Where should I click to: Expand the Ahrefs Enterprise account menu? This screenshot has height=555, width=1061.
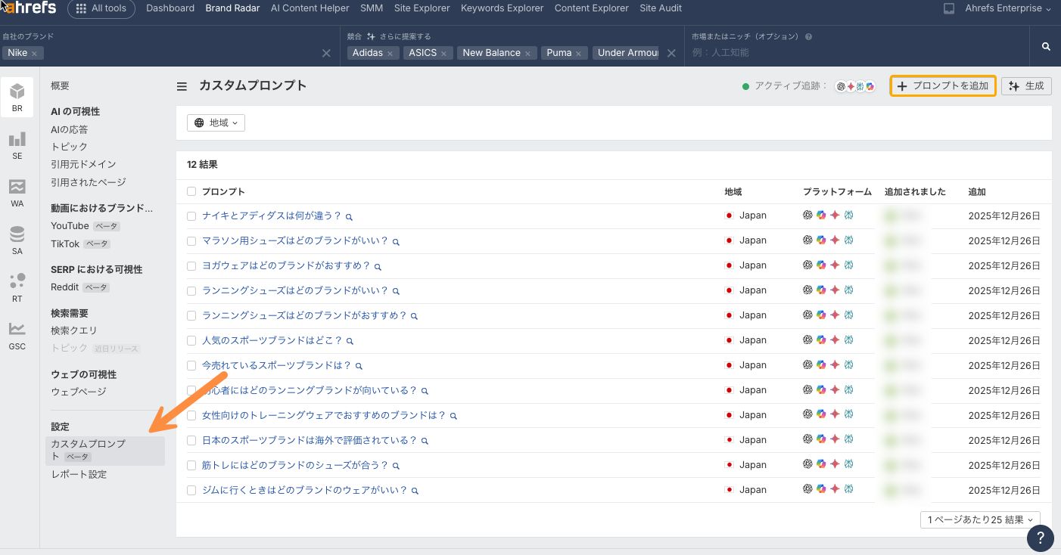tap(1008, 8)
